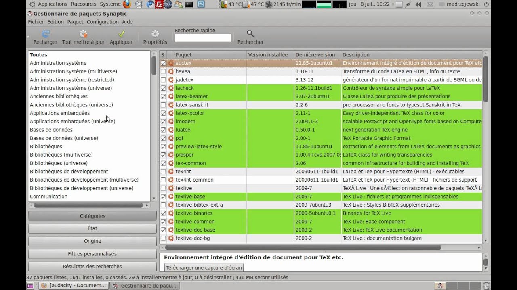Toggle the texlive-bibtex-extra checkbox
Image resolution: width=517 pixels, height=290 pixels.
[x=163, y=205]
